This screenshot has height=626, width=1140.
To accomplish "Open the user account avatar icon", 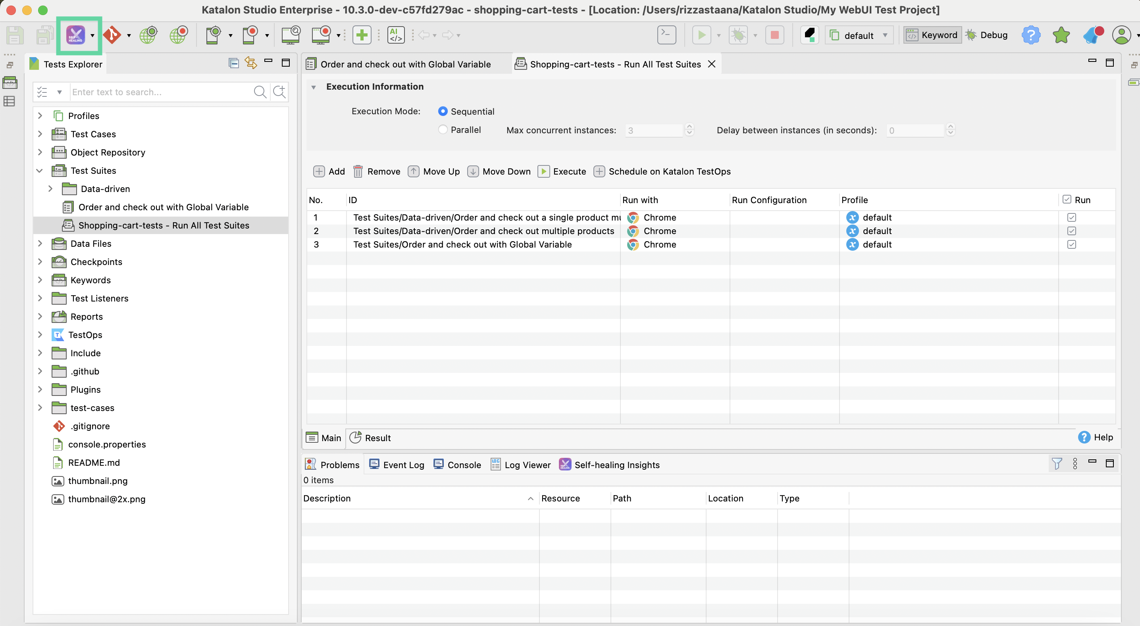I will click(x=1121, y=35).
